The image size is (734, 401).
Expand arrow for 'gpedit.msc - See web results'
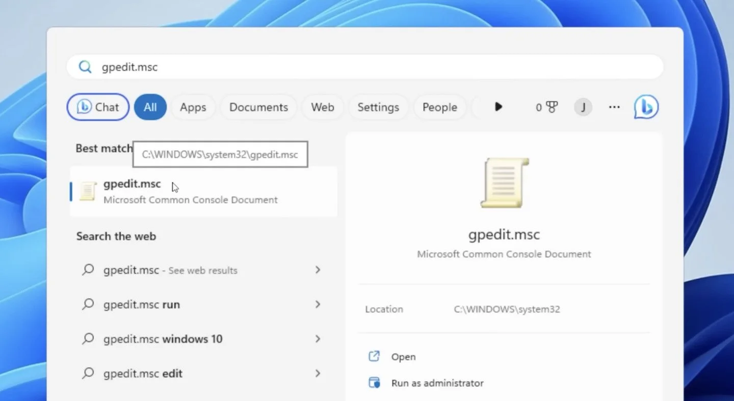pyautogui.click(x=318, y=270)
